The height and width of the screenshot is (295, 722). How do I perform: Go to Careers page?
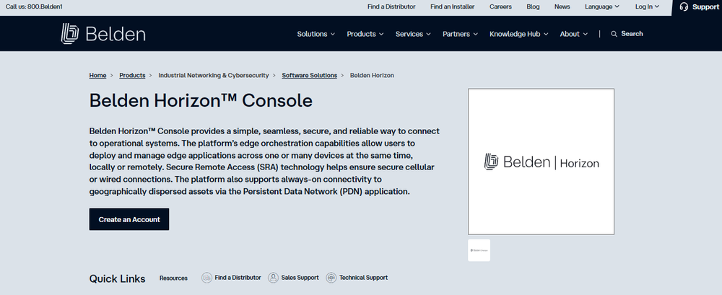pos(500,6)
